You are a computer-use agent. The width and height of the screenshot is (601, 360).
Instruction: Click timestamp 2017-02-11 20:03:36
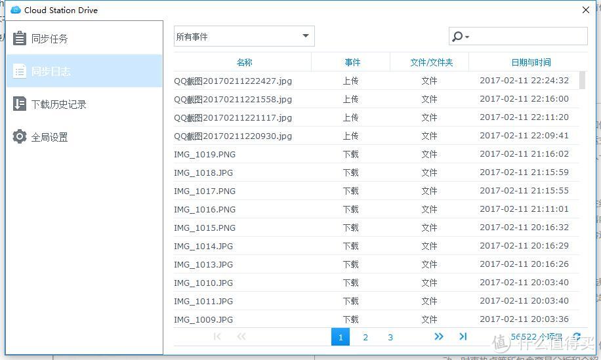pos(524,319)
